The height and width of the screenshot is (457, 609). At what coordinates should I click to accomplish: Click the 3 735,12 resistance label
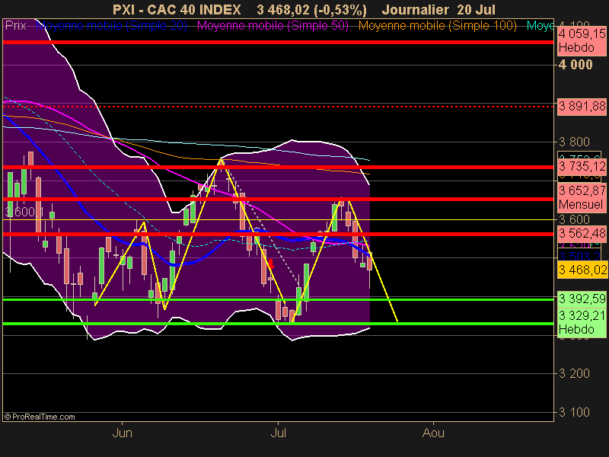pos(582,167)
